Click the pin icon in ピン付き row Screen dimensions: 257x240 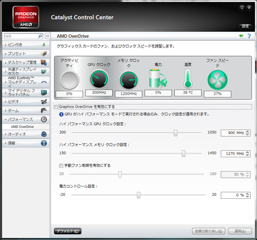click(x=44, y=45)
